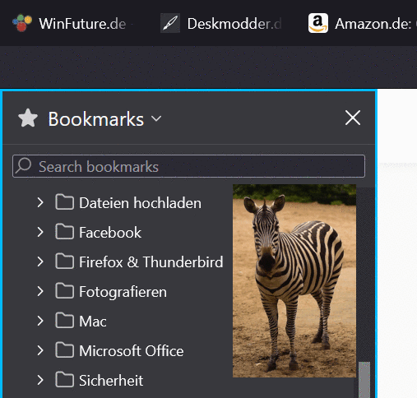417x398 pixels.
Task: Open the Amazon.de bookmark icon
Action: click(318, 23)
